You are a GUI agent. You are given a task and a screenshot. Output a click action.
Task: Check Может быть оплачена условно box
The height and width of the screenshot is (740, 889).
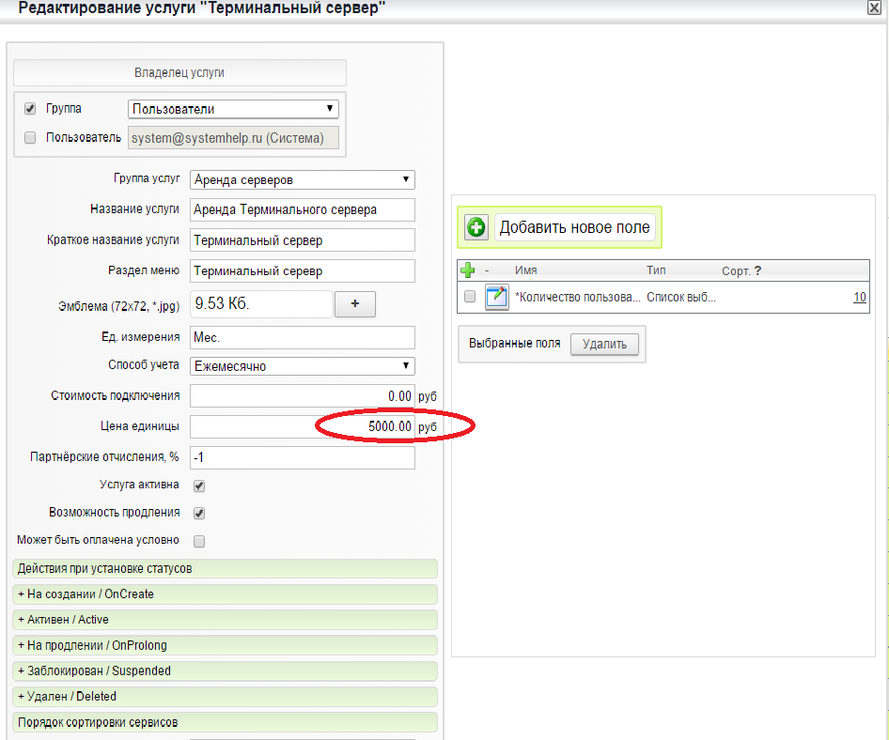coord(199,541)
